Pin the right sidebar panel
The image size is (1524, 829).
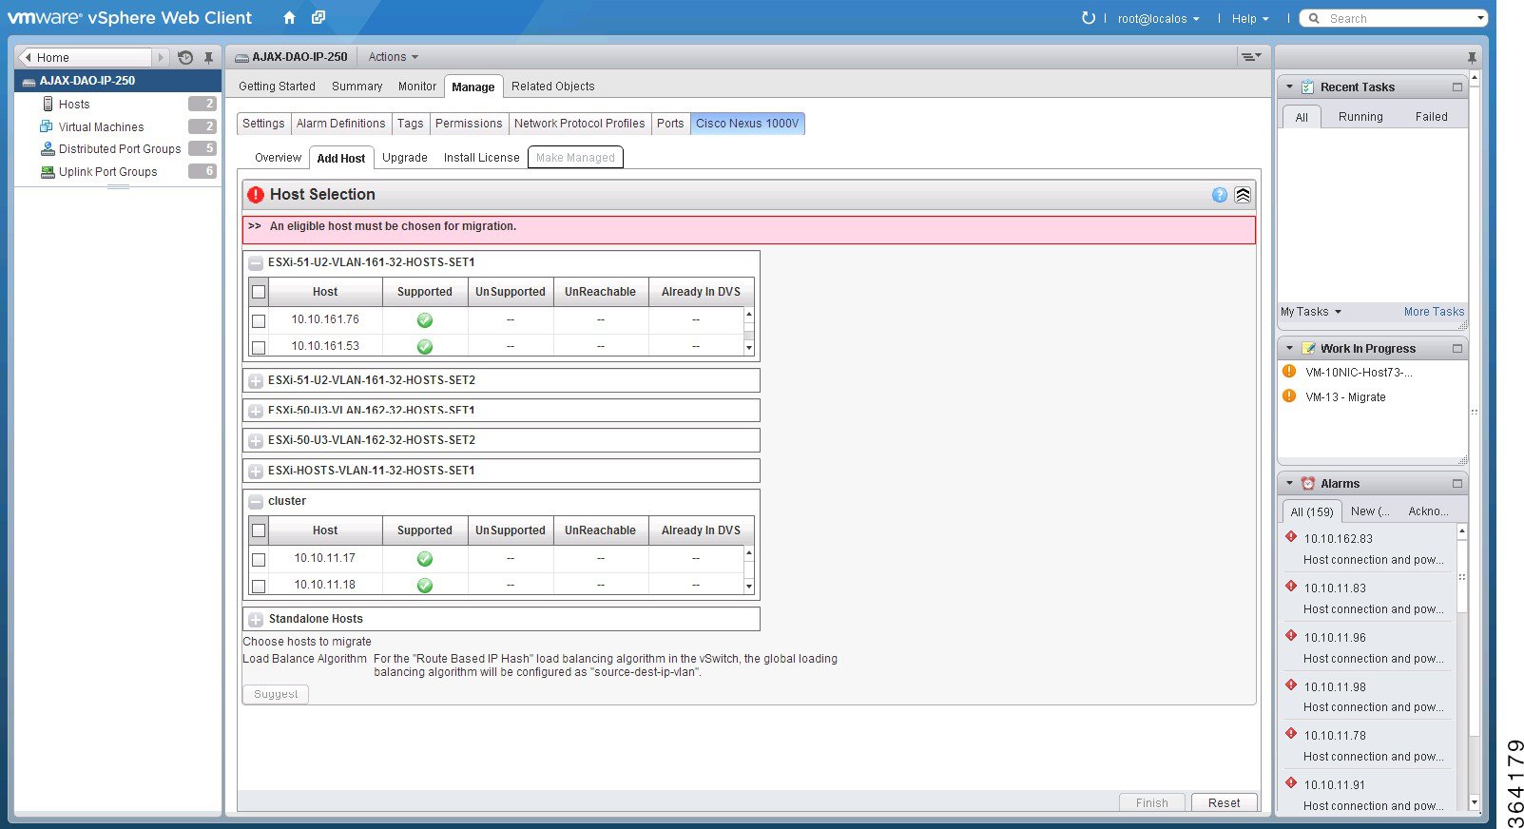point(1472,58)
